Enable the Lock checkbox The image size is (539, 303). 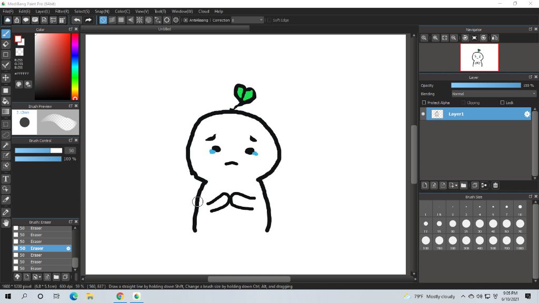coord(502,103)
